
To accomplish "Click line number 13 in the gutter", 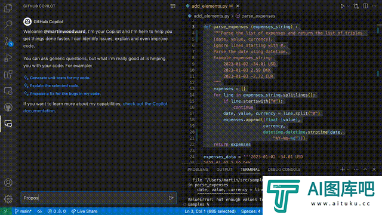I will pyautogui.click(x=192, y=89).
